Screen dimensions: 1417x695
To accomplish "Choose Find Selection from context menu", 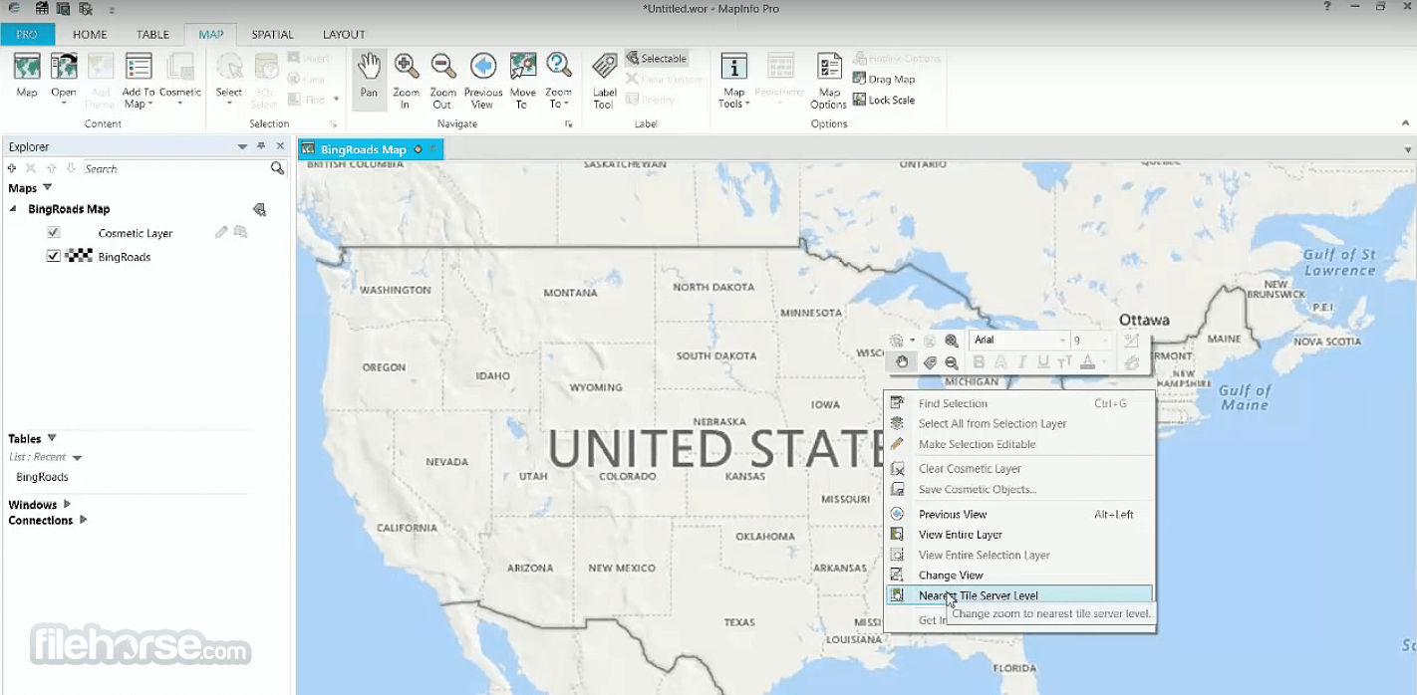I will click(x=1019, y=403).
